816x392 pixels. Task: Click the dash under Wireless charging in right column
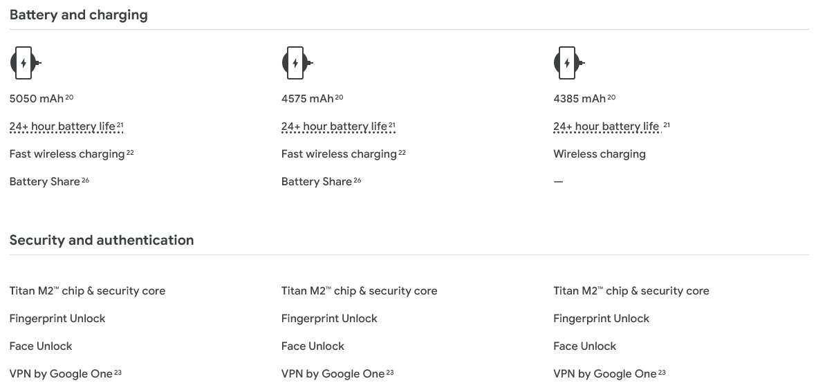pos(558,182)
